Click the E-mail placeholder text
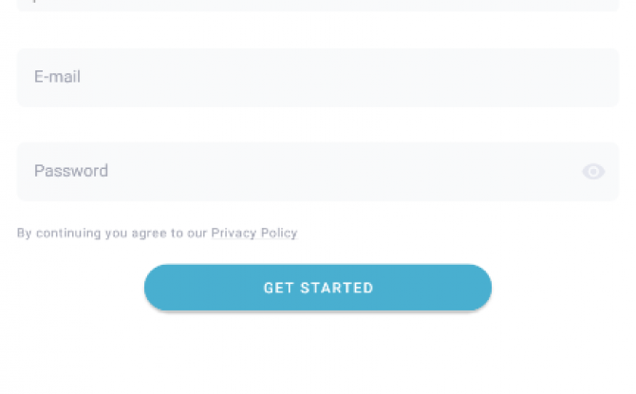 tap(57, 77)
